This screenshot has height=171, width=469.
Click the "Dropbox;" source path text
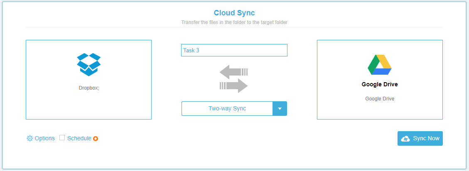pos(89,88)
